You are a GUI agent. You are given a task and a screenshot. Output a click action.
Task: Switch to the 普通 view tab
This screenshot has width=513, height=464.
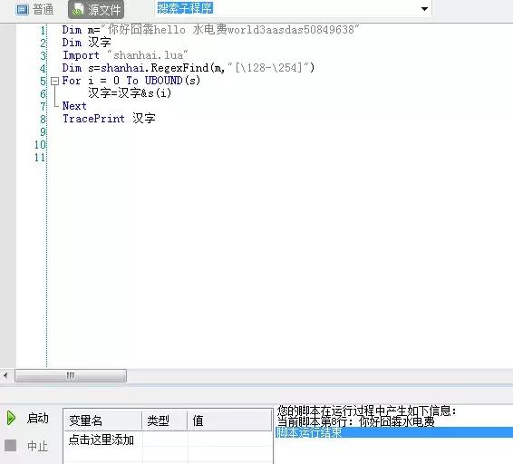[34, 9]
